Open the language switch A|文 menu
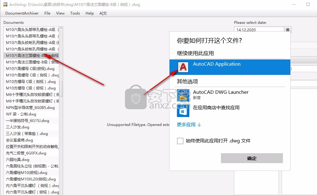 [103, 13]
